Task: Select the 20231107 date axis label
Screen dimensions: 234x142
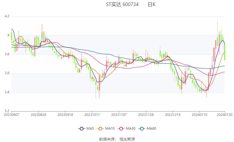Action: click(119, 115)
